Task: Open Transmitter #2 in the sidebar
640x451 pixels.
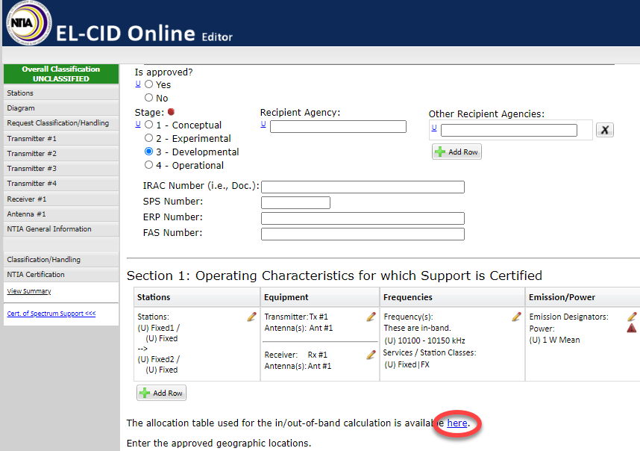Action: [31, 154]
